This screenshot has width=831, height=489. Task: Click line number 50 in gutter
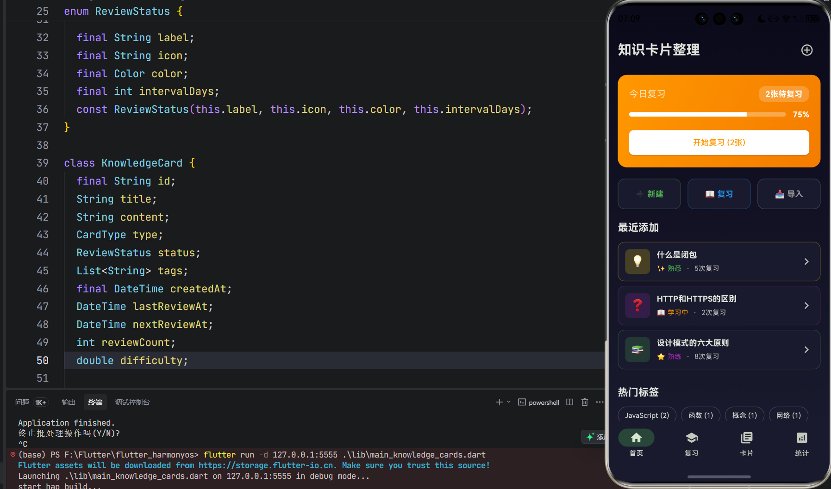pos(43,360)
